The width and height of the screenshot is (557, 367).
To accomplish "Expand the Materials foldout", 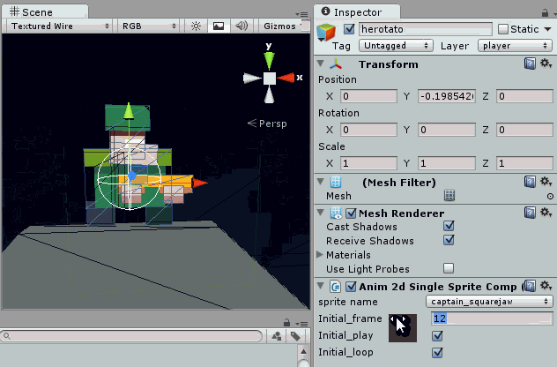I will (320, 255).
